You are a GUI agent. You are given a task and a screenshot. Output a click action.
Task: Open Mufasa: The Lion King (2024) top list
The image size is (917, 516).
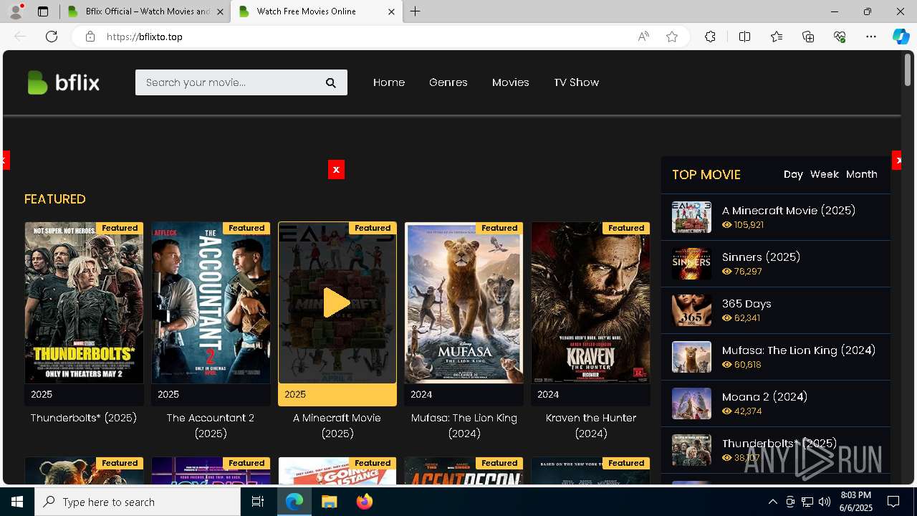point(799,350)
